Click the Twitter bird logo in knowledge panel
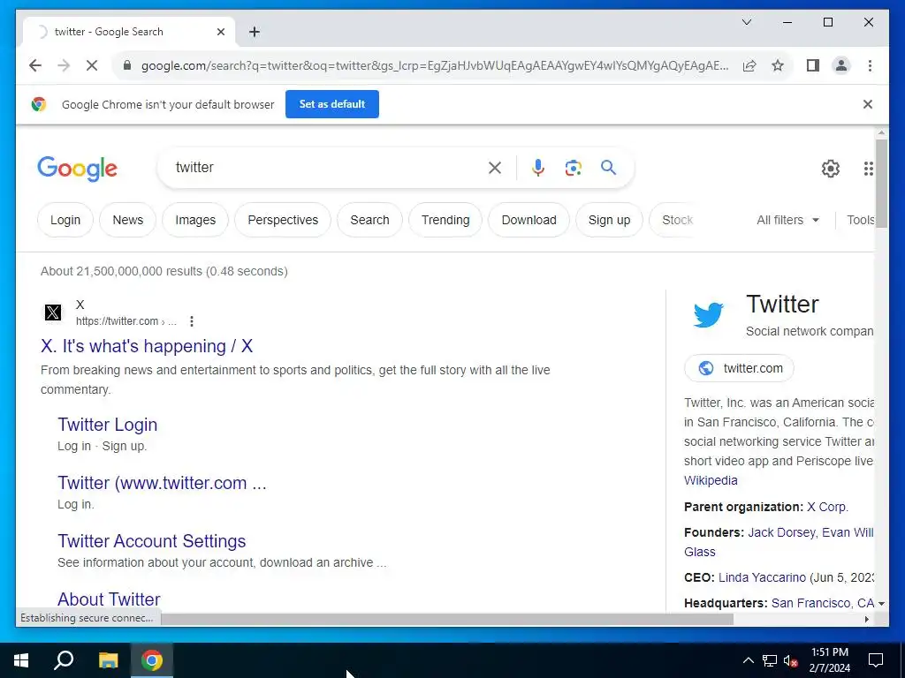Image resolution: width=905 pixels, height=678 pixels. point(708,315)
